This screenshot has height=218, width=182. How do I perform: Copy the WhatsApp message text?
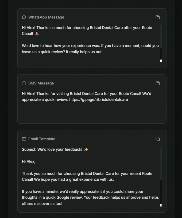coord(158,17)
